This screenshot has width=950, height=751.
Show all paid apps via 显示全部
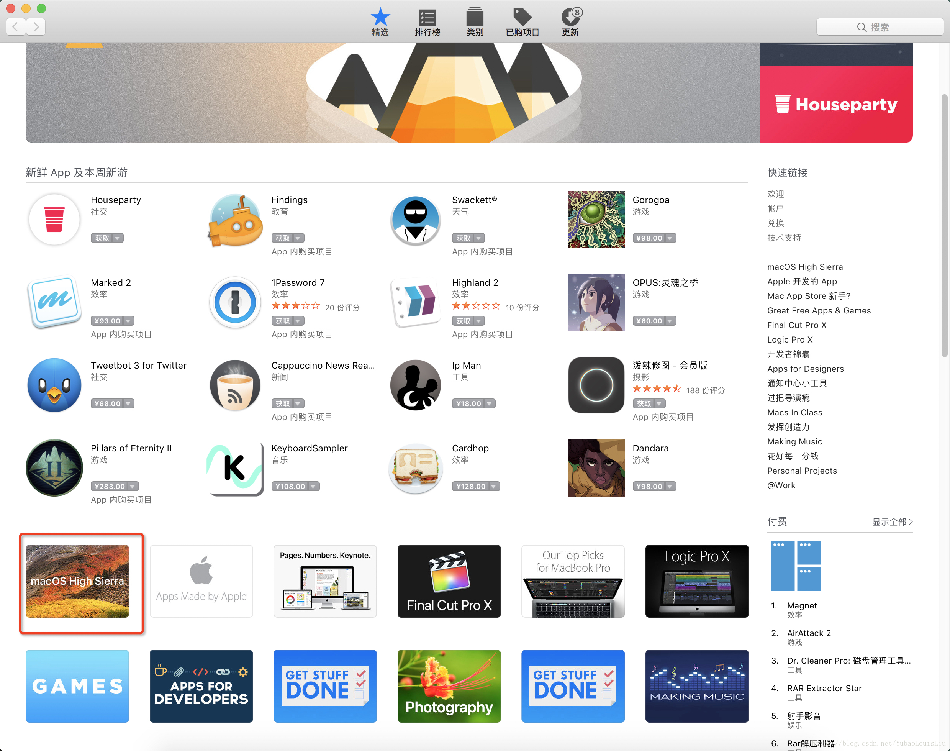(x=893, y=522)
